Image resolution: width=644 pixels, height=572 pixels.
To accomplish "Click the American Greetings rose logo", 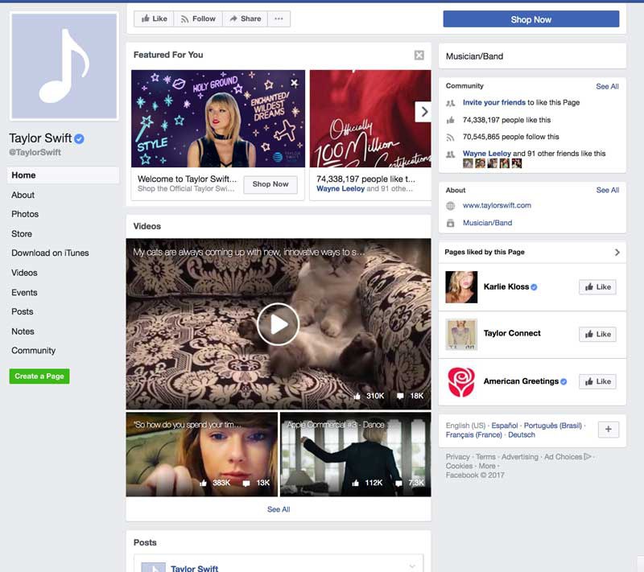I will [461, 381].
